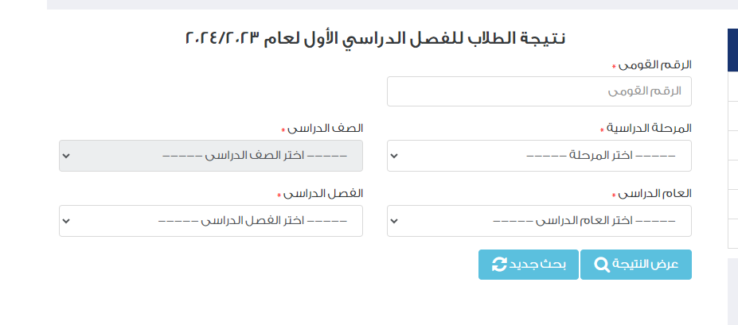Click the الفصل الدراسى field label
This screenshot has width=738, height=325.
pyautogui.click(x=323, y=193)
